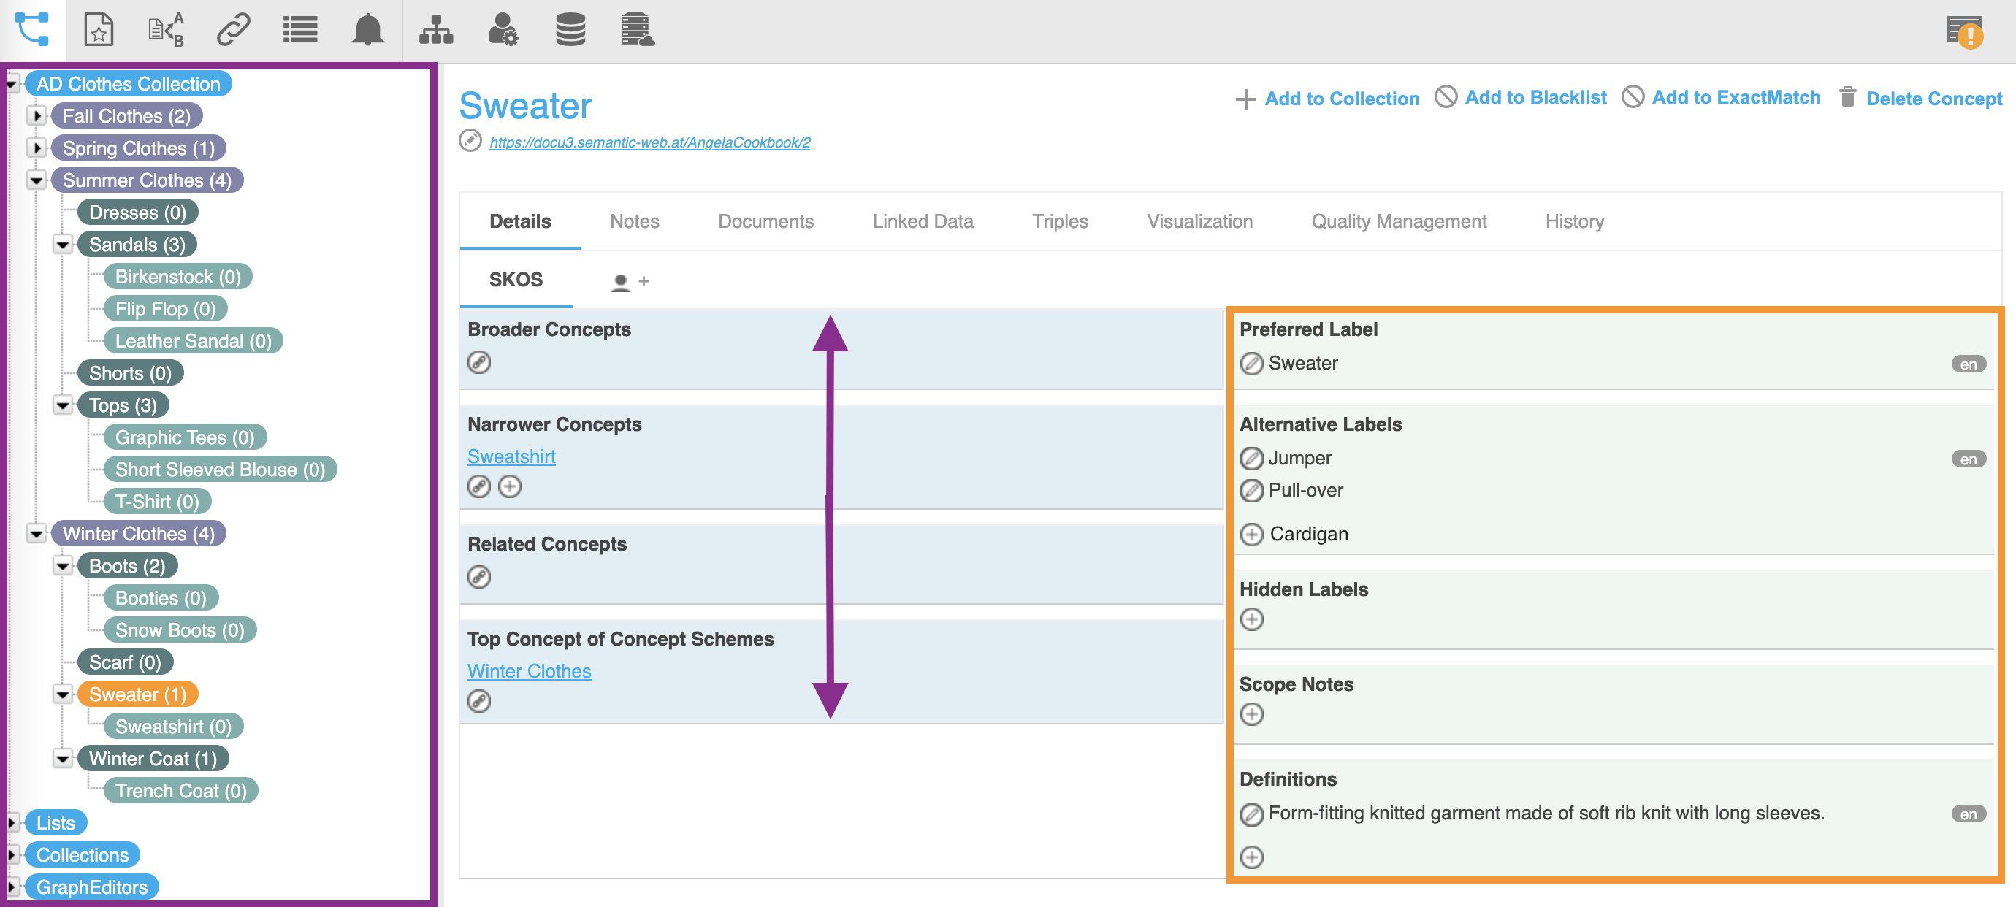Image resolution: width=2016 pixels, height=907 pixels.
Task: Open the Winter Clothes concept scheme link
Action: (x=529, y=670)
